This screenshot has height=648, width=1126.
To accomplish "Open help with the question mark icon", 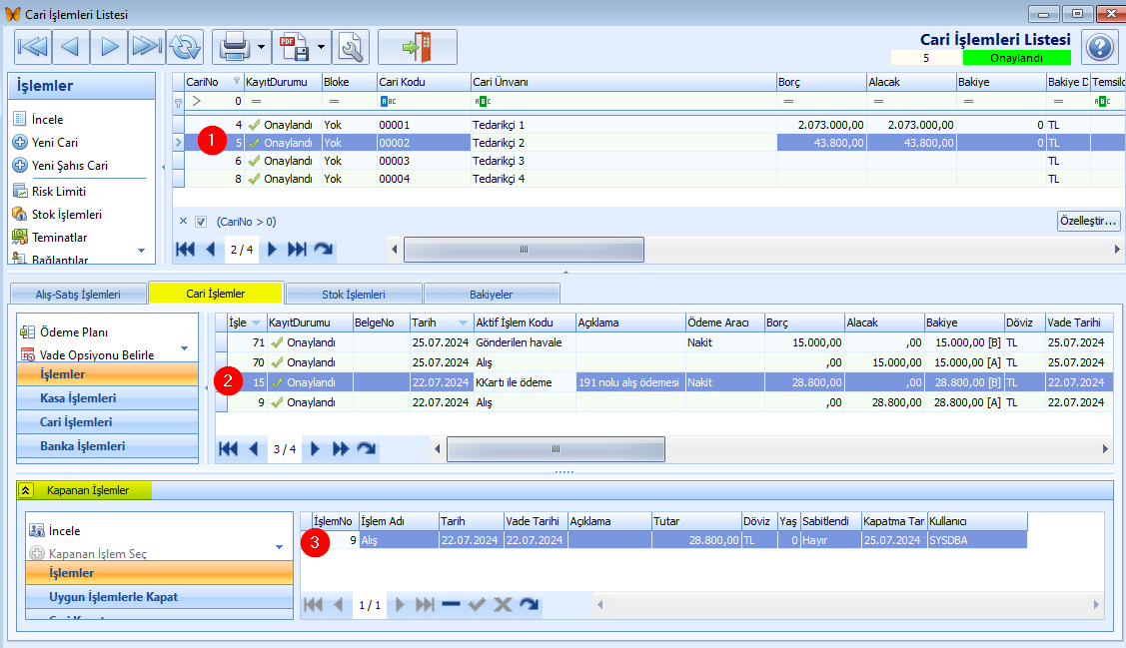I will click(1099, 48).
